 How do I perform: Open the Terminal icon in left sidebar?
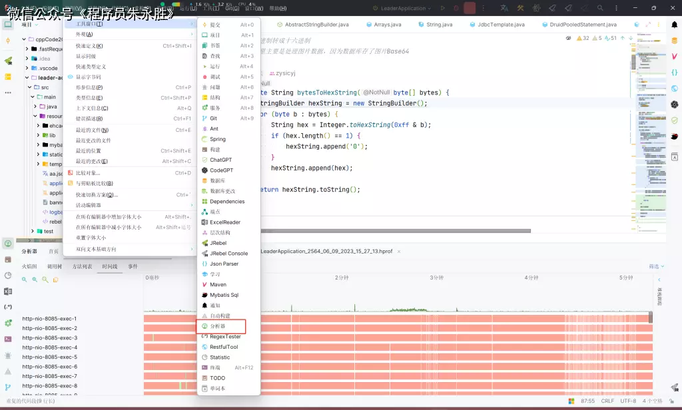(x=8, y=339)
